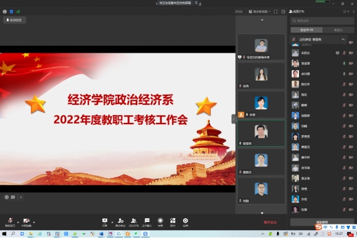Screen dimensions: 357x238
Task: Turn on the camera video
Action: [26, 222]
